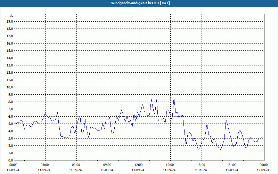Viewport: 278px width, 174px height.
Task: Click the 0,0 y-axis label
Action: pos(10,160)
